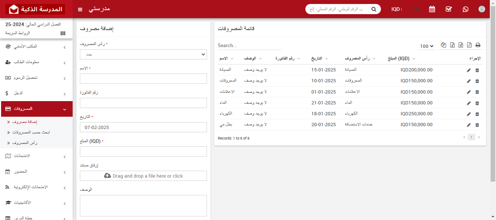The width and height of the screenshot is (496, 220).
Task: Export the expenses list to PDF
Action: tap(469, 45)
